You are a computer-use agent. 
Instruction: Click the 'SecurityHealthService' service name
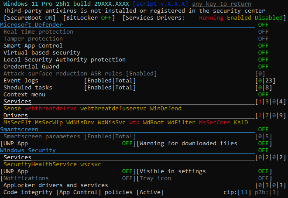40,164
